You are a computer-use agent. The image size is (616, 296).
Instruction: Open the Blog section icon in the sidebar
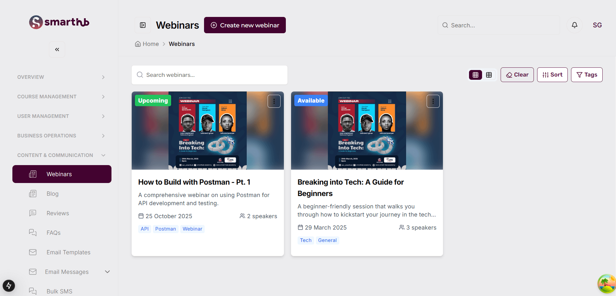(33, 193)
